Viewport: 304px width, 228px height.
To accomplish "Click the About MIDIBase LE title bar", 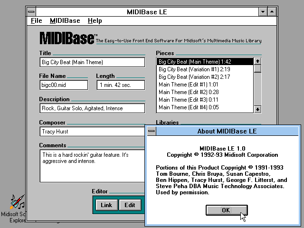I will tap(227, 131).
